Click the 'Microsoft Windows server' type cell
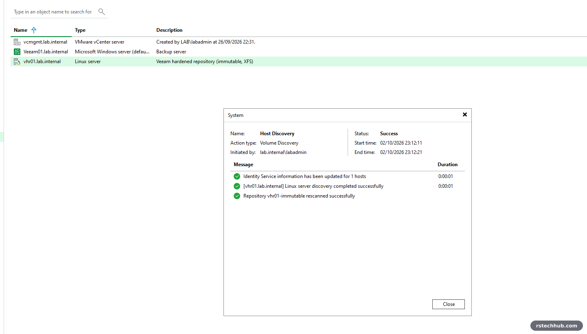The height and width of the screenshot is (334, 587). click(x=112, y=52)
